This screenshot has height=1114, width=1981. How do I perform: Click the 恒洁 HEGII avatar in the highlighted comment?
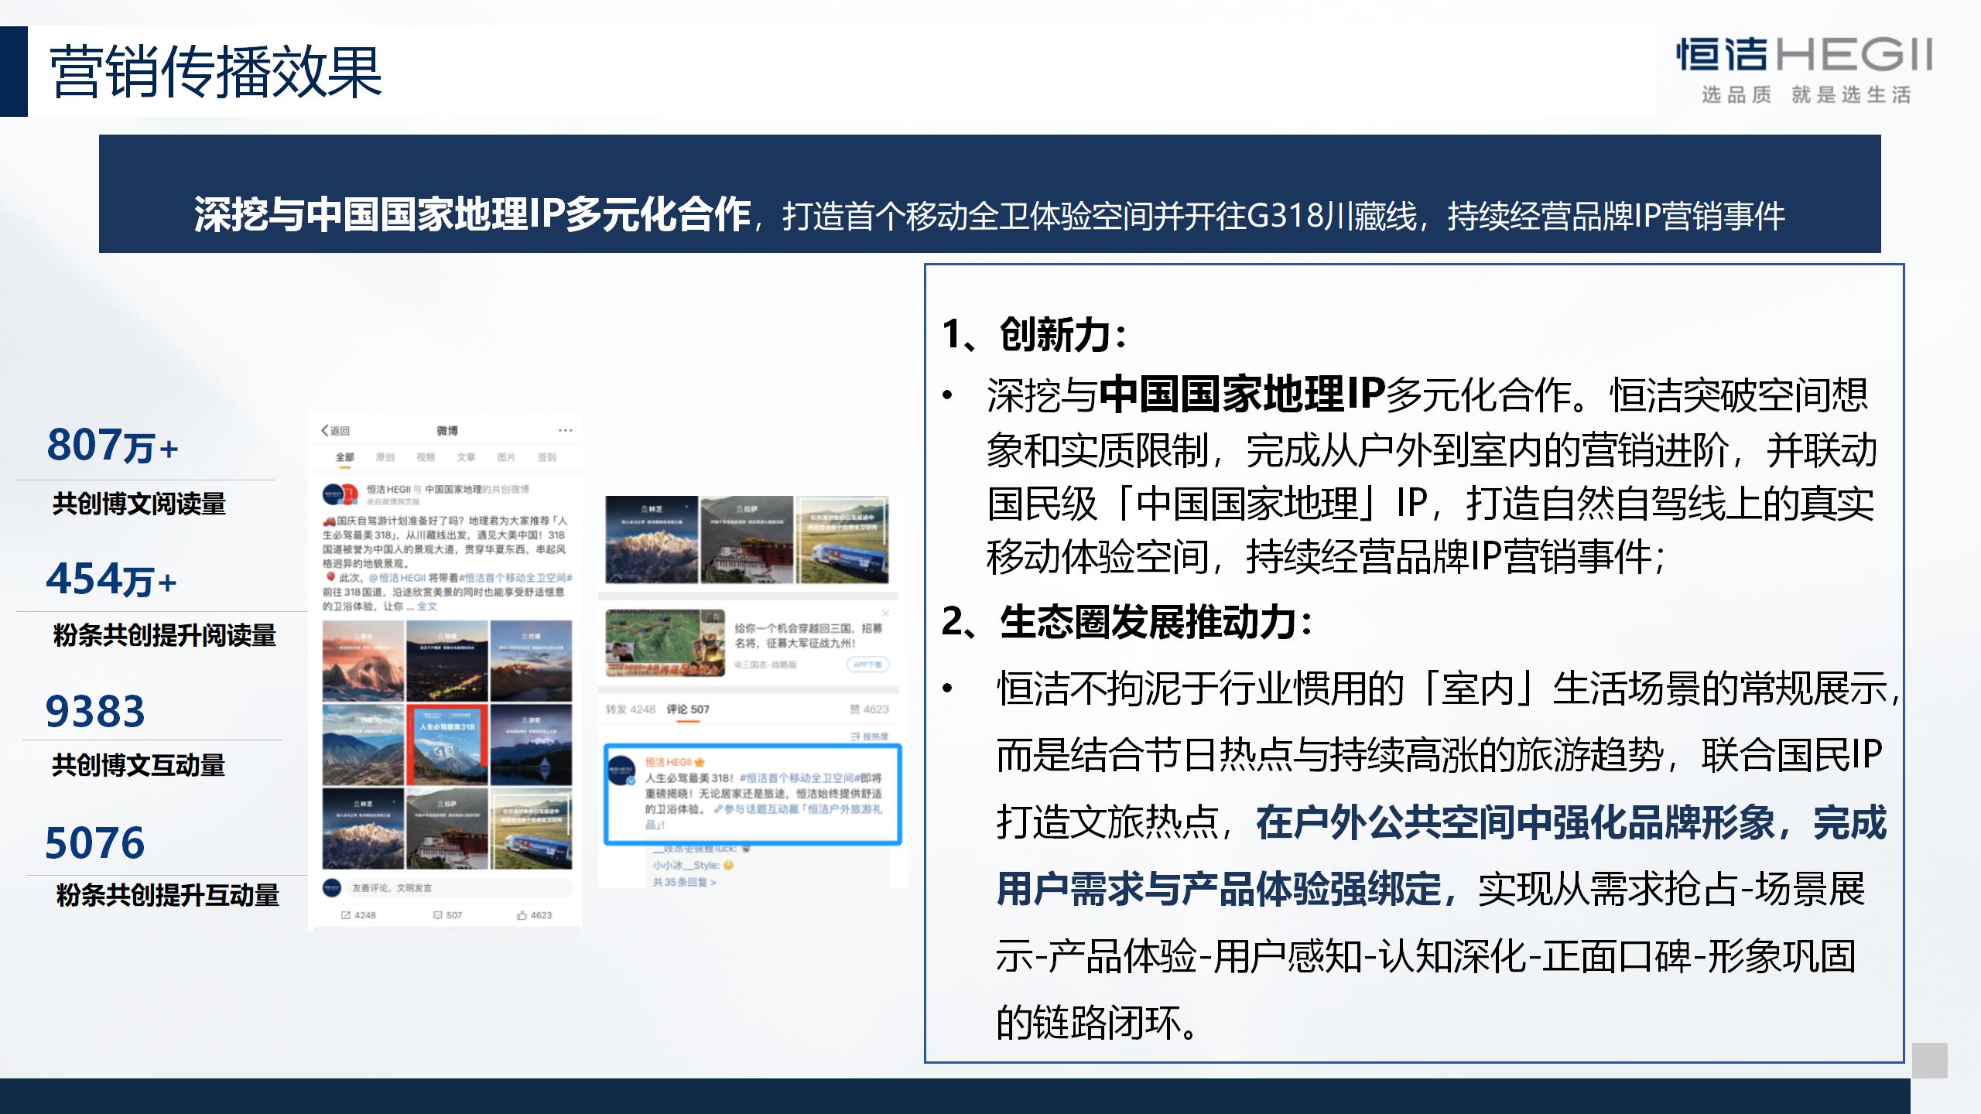pos(621,772)
